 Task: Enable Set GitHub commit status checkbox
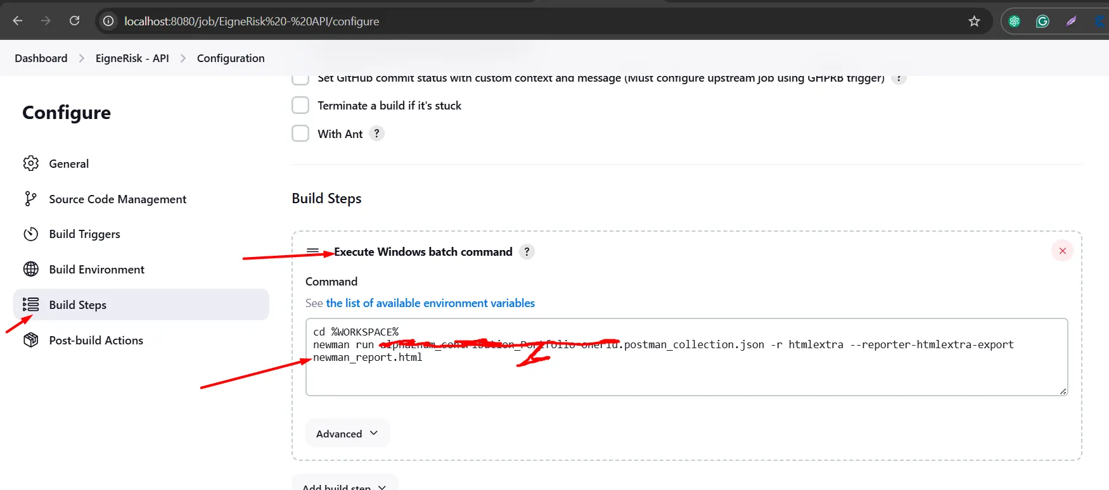pyautogui.click(x=300, y=79)
